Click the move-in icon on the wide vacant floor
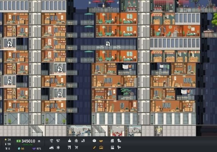Screen dimensions: 217x152 [x=107, y=44]
